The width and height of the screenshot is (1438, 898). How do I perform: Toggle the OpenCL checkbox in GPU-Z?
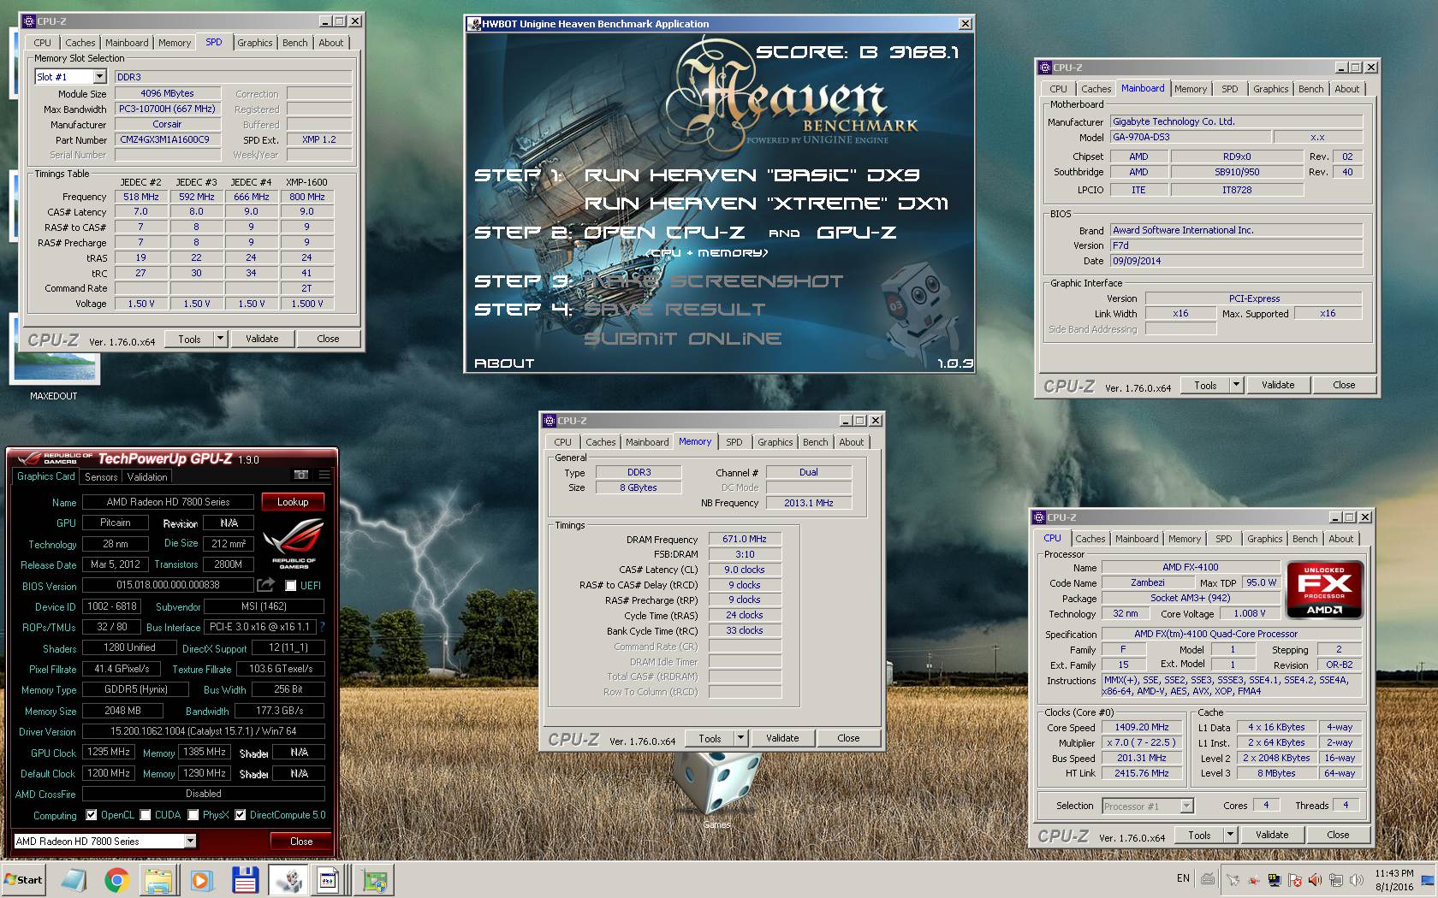point(92,815)
